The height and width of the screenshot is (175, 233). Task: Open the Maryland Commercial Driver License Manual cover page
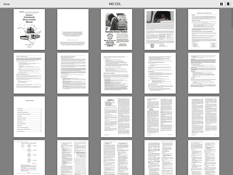pyautogui.click(x=29, y=29)
